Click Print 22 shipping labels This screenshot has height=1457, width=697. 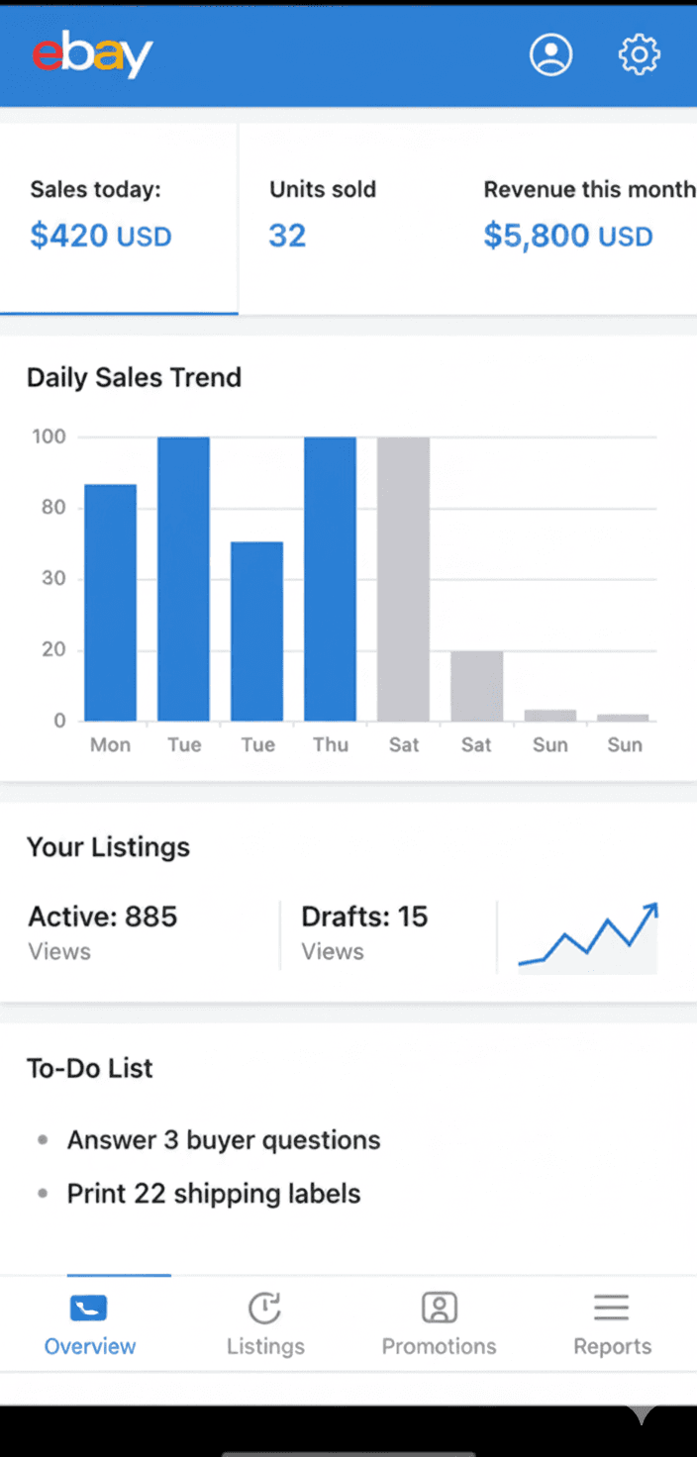213,1194
